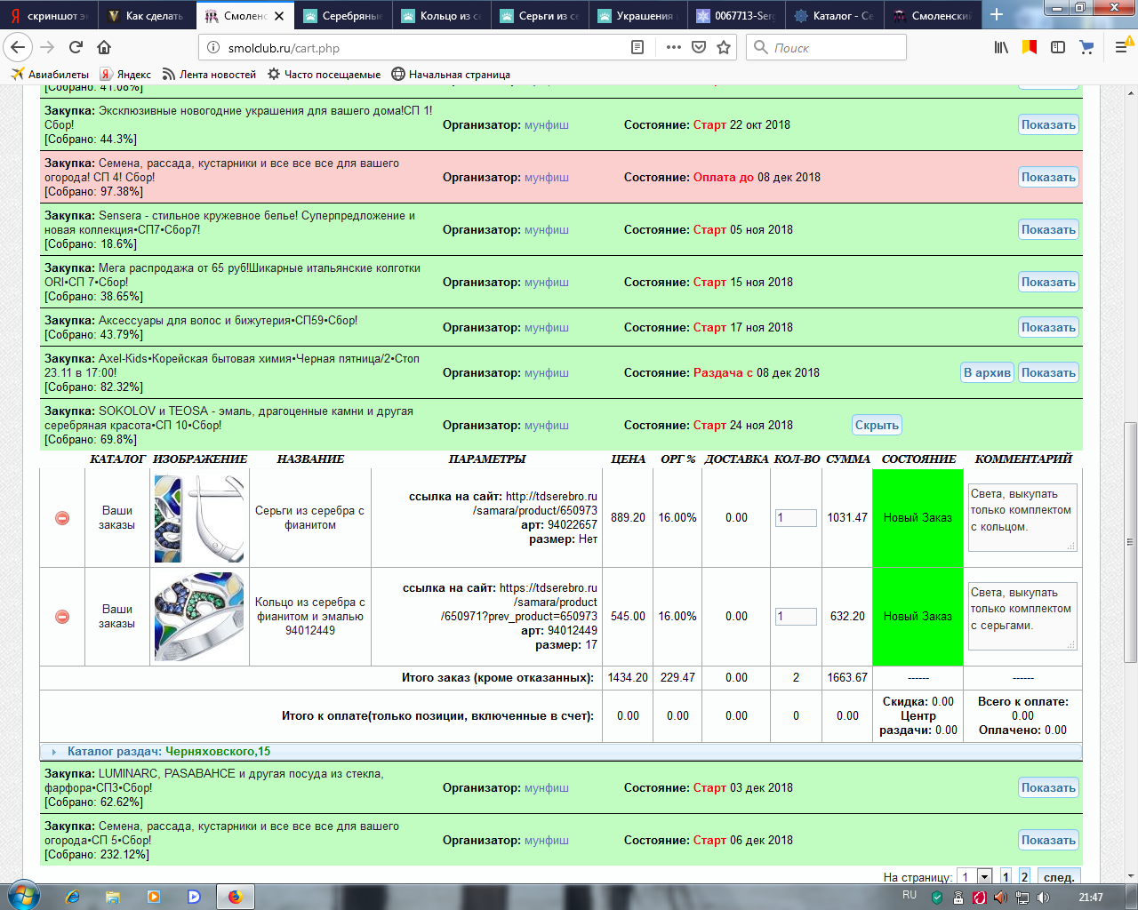Select the Firefox taskbar button

[x=235, y=897]
